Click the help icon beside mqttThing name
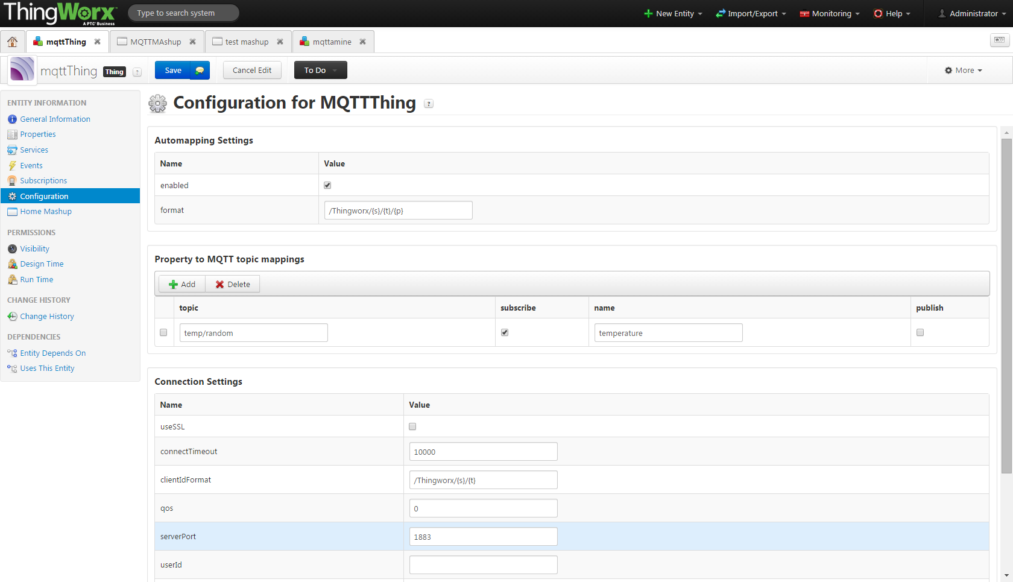Screen dimensions: 1013x582 (x=137, y=72)
